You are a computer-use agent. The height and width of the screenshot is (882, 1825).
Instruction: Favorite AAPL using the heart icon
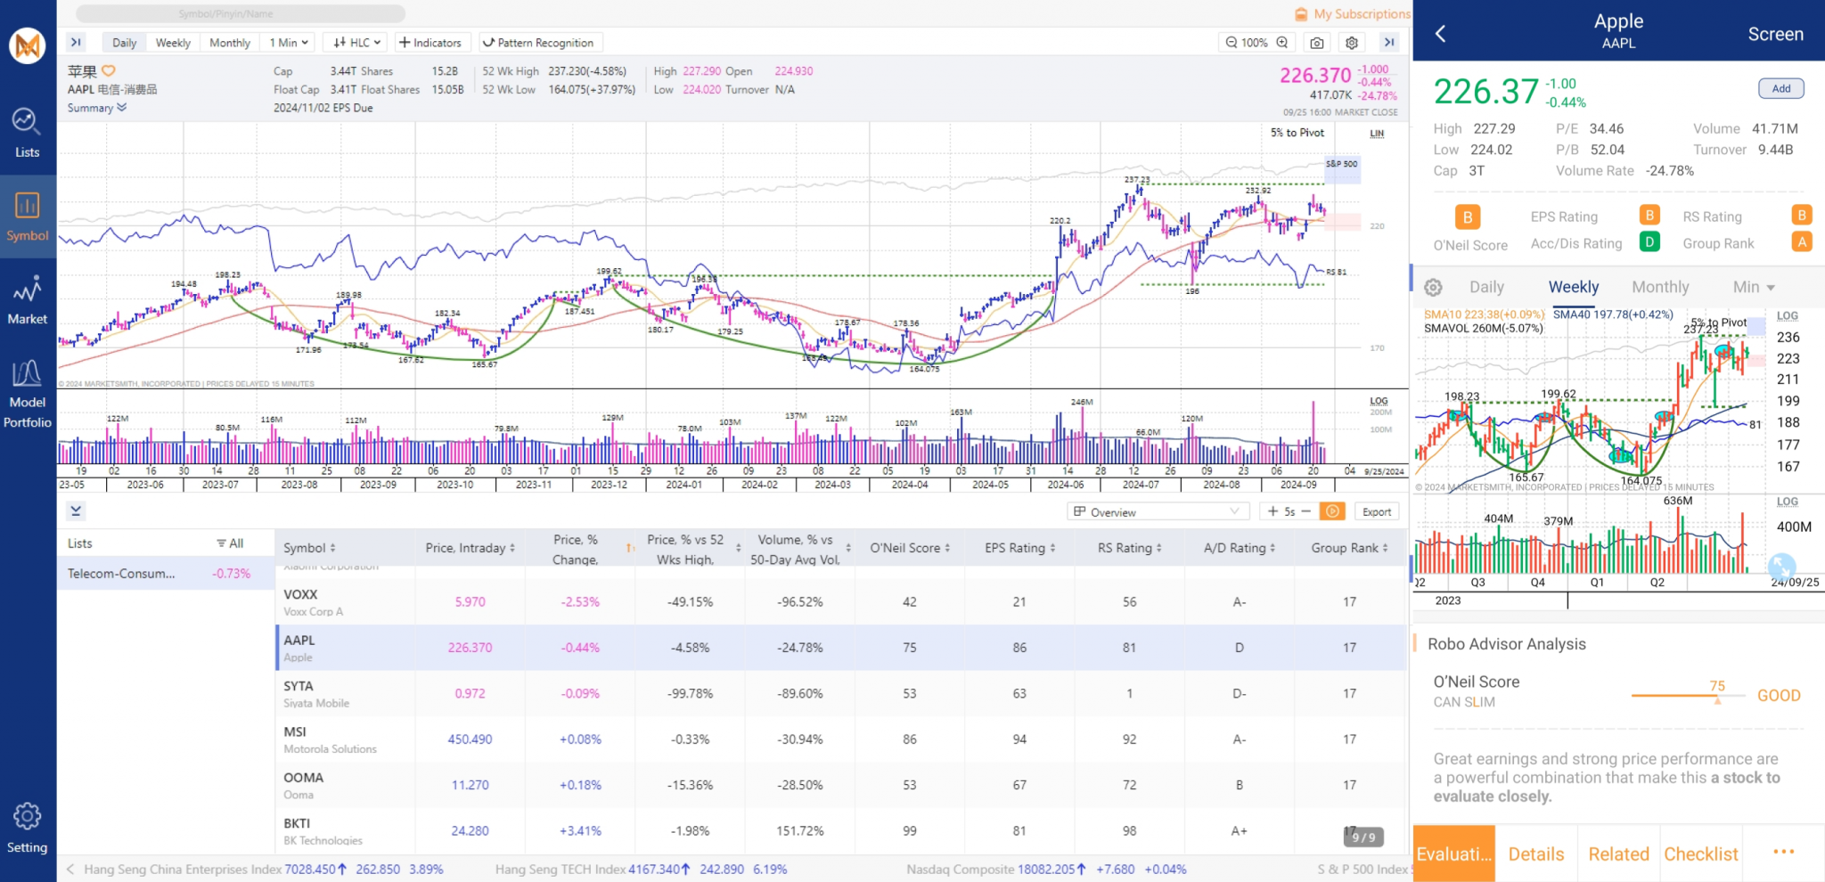(109, 71)
